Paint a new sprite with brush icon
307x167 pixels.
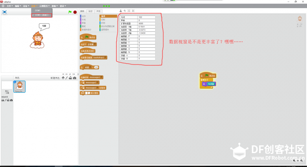(x=67, y=78)
